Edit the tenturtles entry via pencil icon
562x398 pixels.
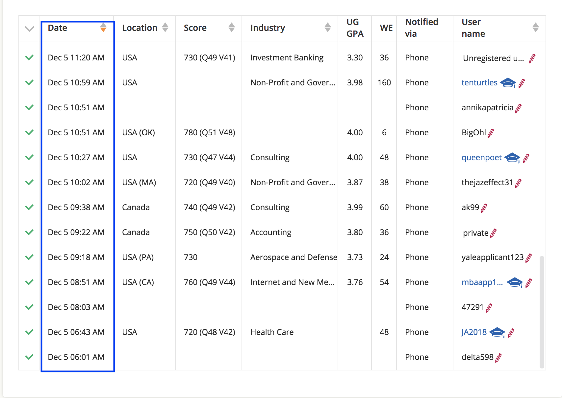coord(522,83)
